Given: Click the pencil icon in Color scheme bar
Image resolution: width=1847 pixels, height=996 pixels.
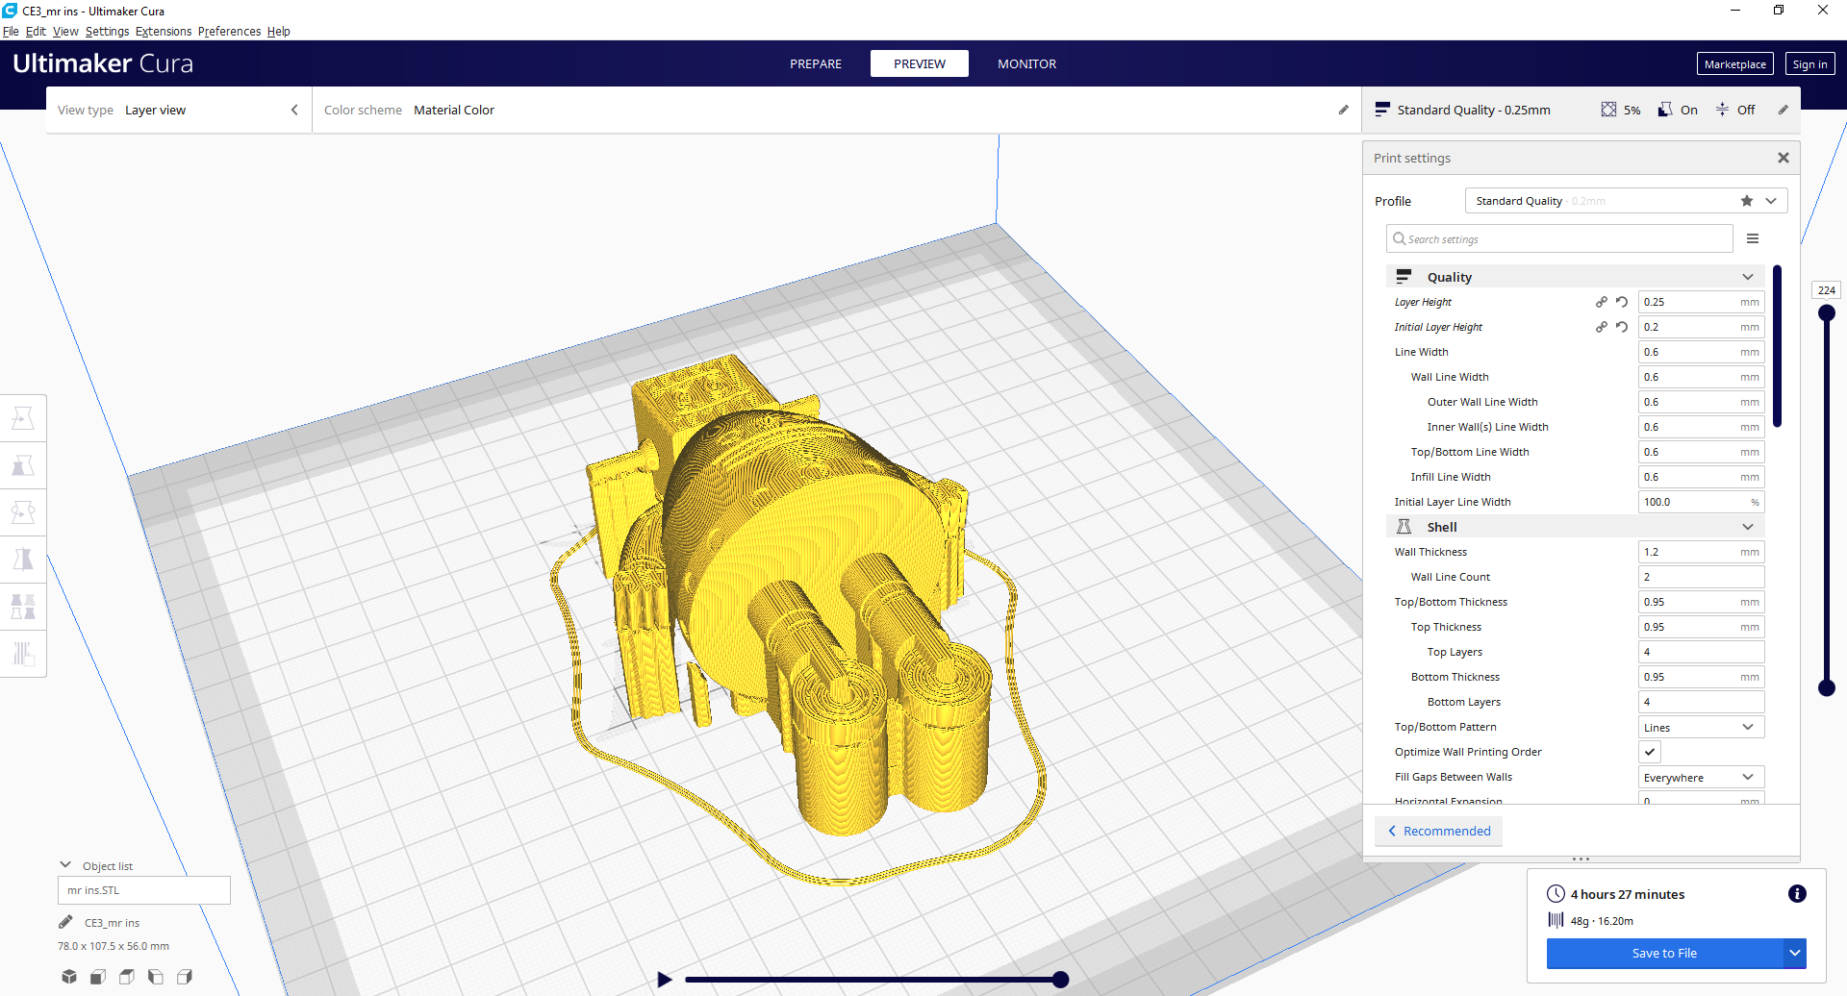Looking at the screenshot, I should coord(1344,110).
